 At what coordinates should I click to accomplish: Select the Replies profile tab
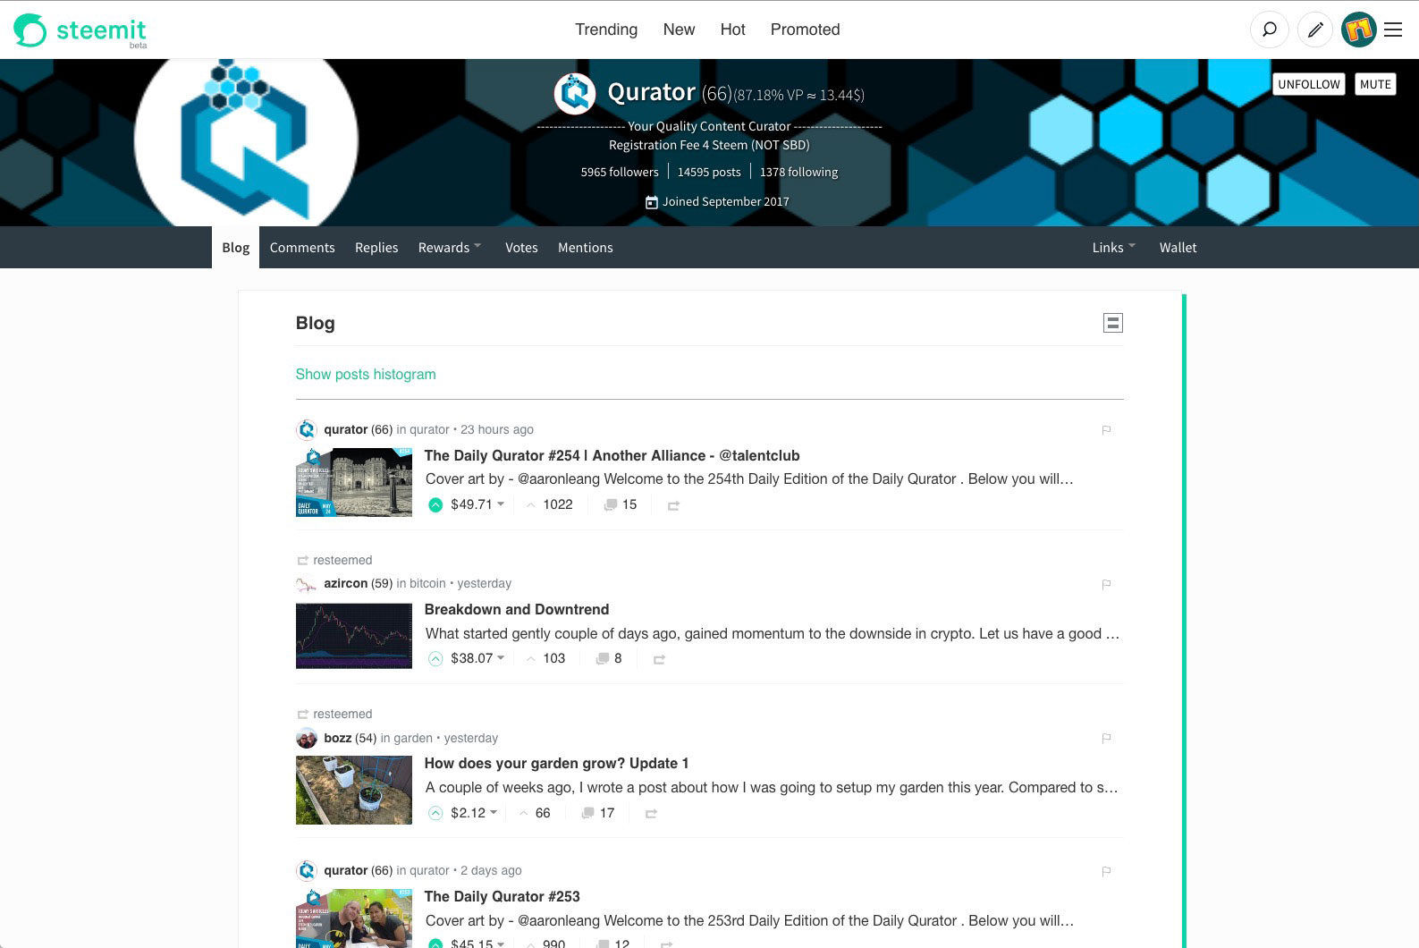[376, 248]
